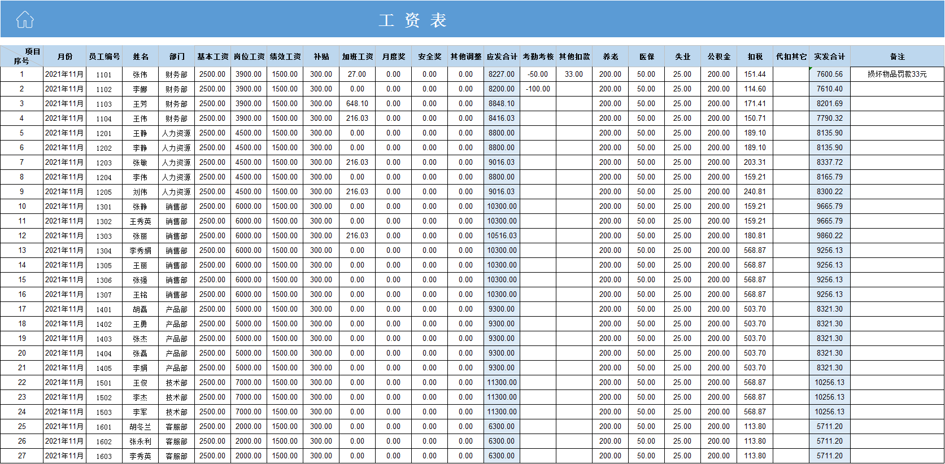Click the name cell 张杰

click(141, 338)
